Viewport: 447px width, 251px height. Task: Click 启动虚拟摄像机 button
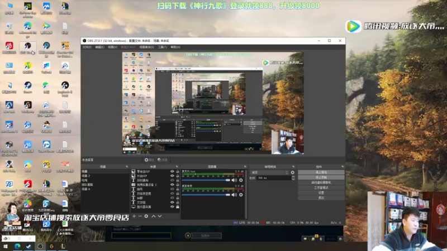[x=321, y=182]
